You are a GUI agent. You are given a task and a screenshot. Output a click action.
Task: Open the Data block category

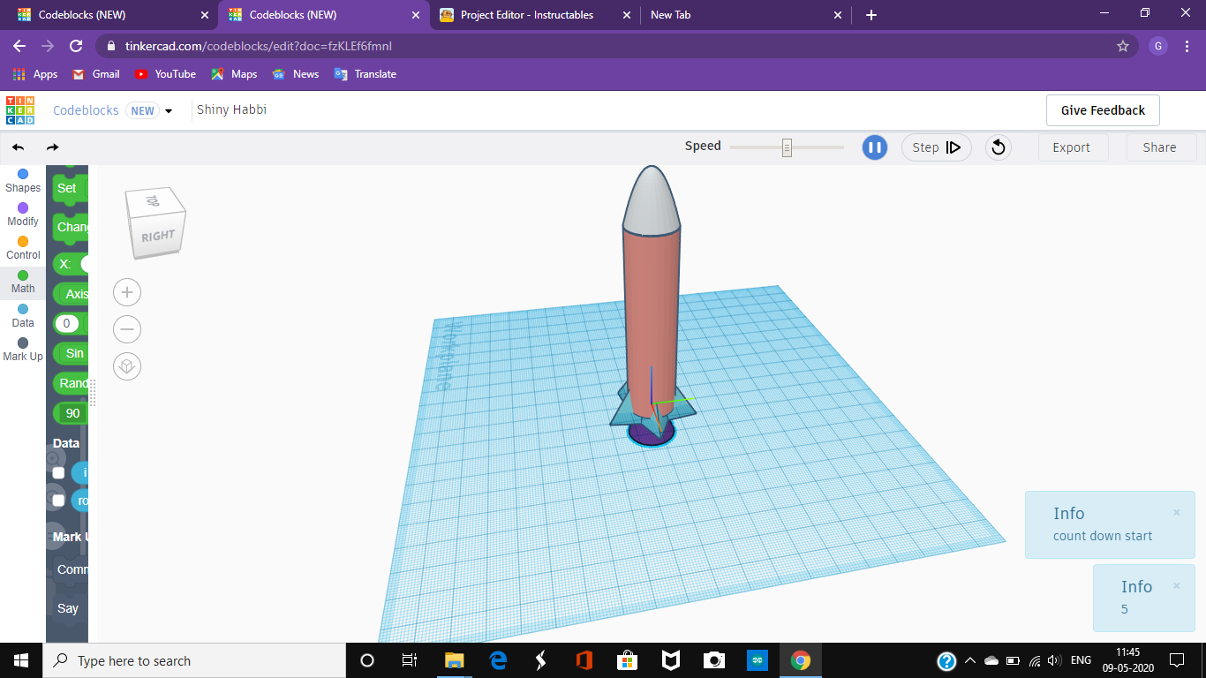coord(22,314)
